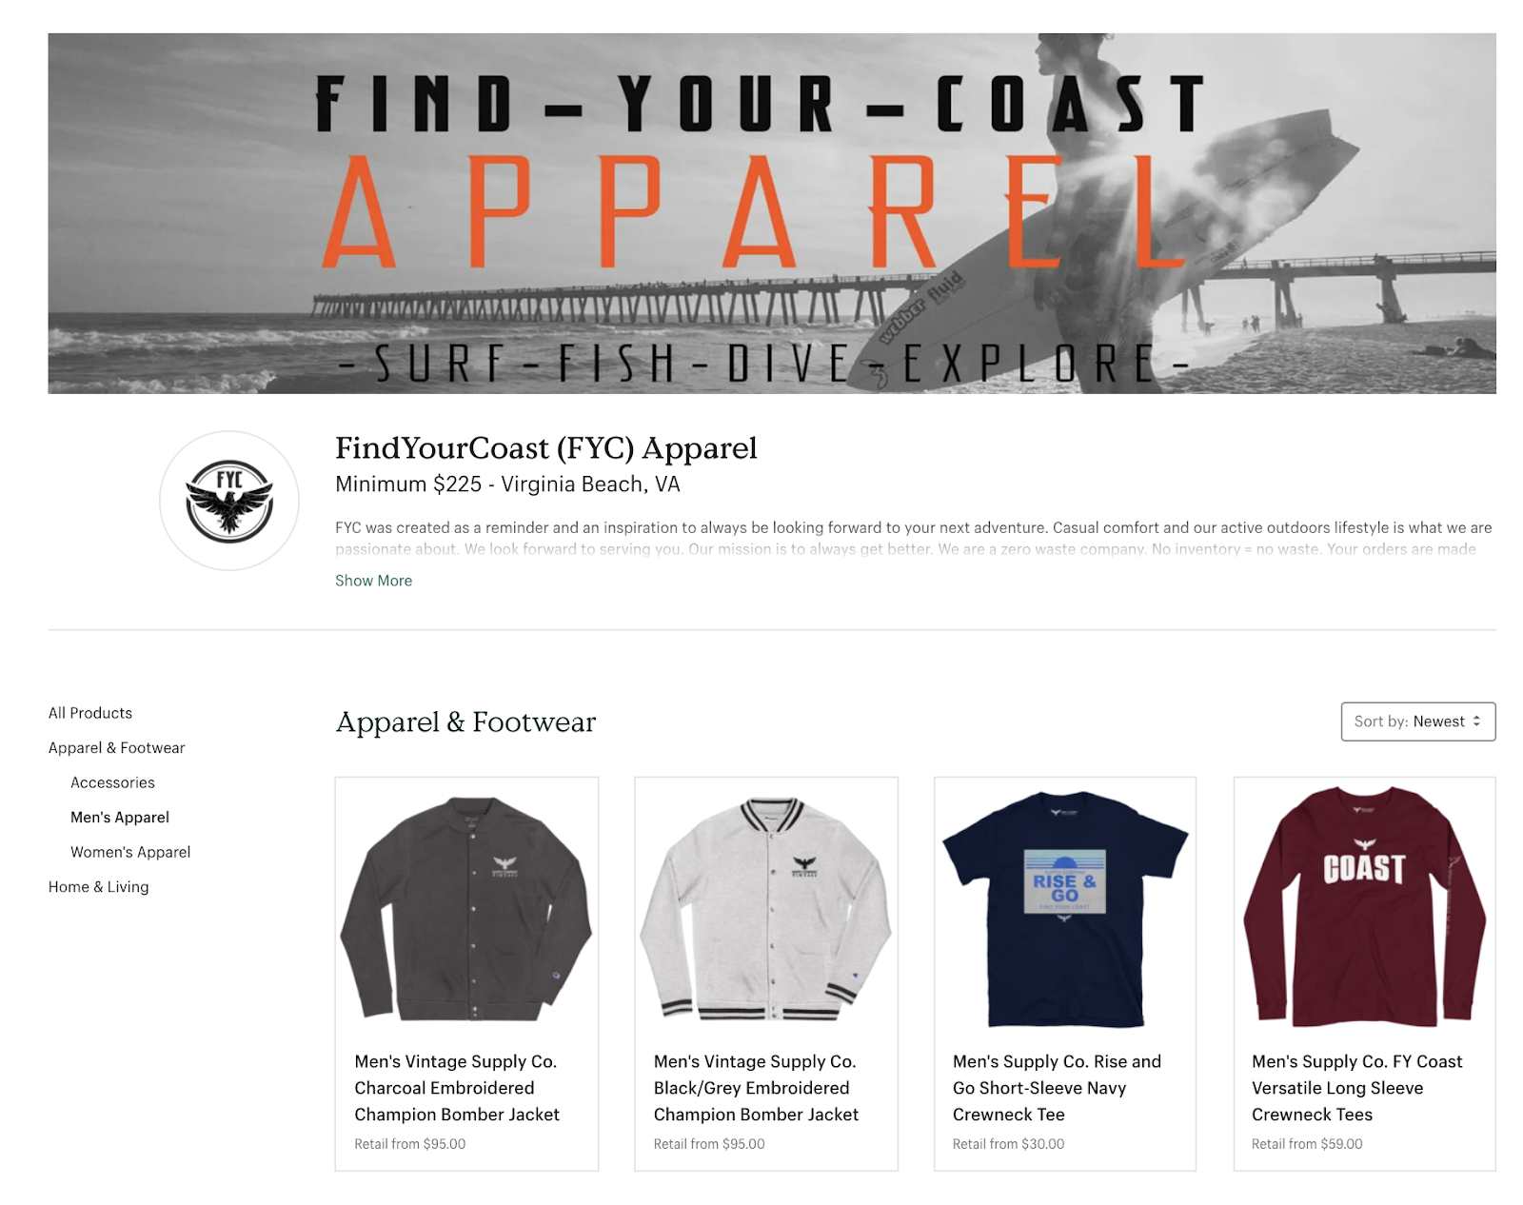The height and width of the screenshot is (1205, 1523).
Task: Go to the Home & Living category
Action: pos(99,887)
